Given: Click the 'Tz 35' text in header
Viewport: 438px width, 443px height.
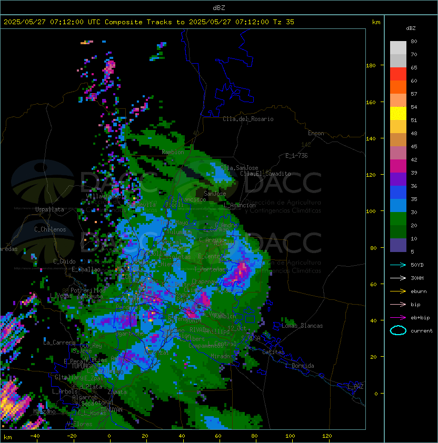Looking at the screenshot, I should pos(284,22).
